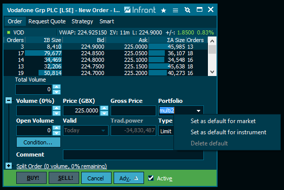Click the unlink window icon in title bar
Image resolution: width=284 pixels, height=190 pixels.
[188, 10]
